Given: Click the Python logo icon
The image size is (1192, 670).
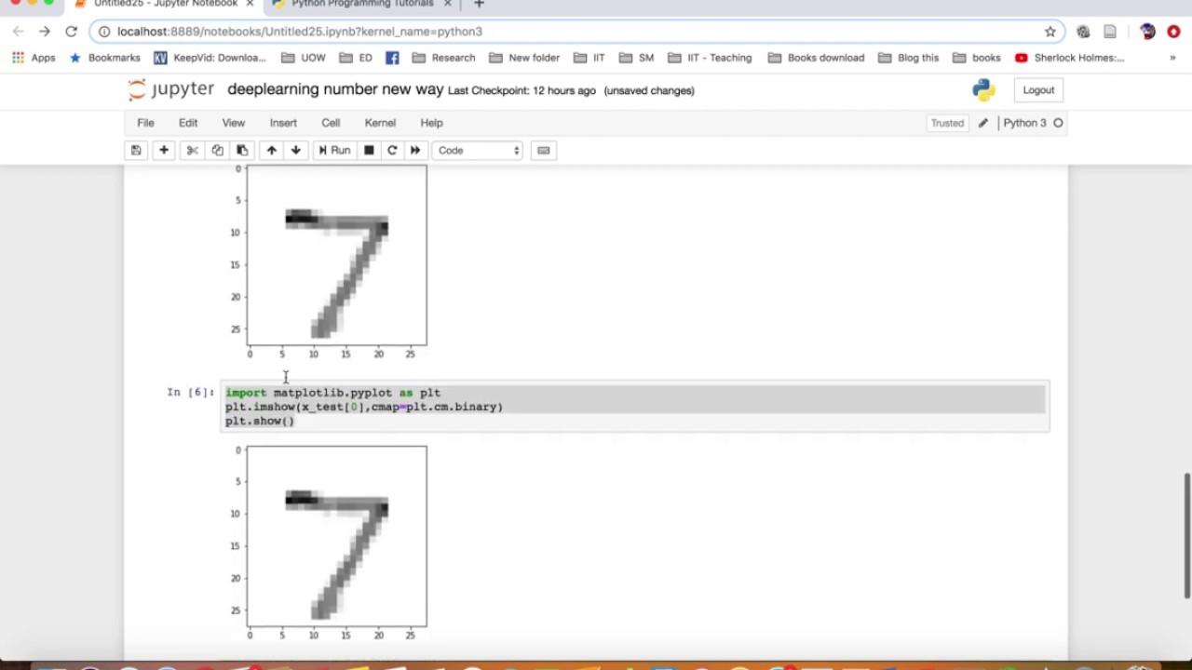Looking at the screenshot, I should pyautogui.click(x=983, y=90).
